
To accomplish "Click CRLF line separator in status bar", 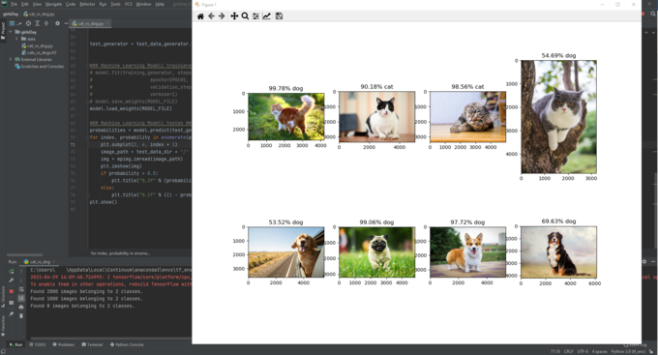I will (568, 352).
